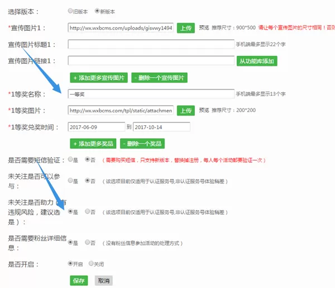Image resolution: width=335 pixels, height=288 pixels.
Task: Select the 旧版本 radio option
Action: tap(70, 11)
